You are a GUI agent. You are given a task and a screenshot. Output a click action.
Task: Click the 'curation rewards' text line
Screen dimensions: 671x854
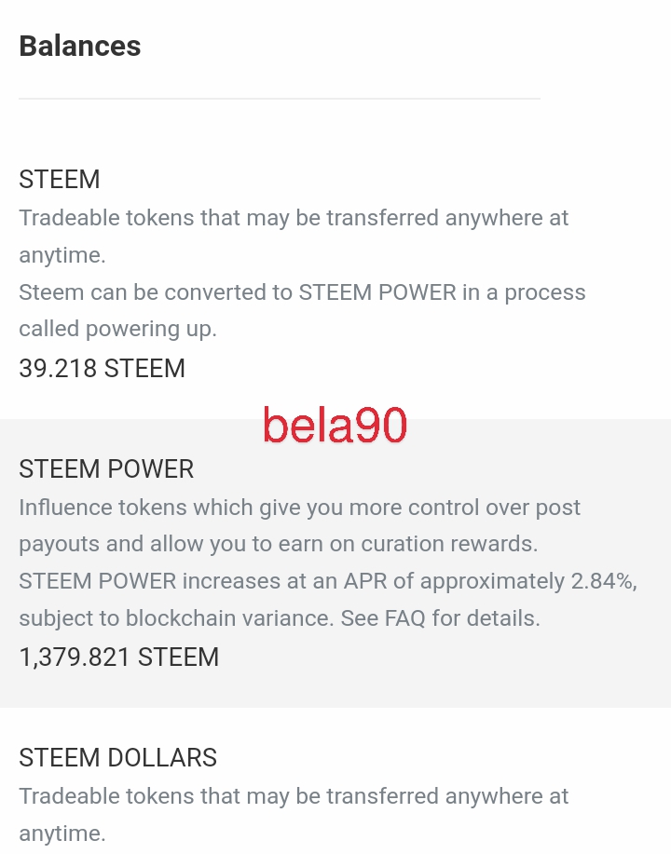point(279,544)
